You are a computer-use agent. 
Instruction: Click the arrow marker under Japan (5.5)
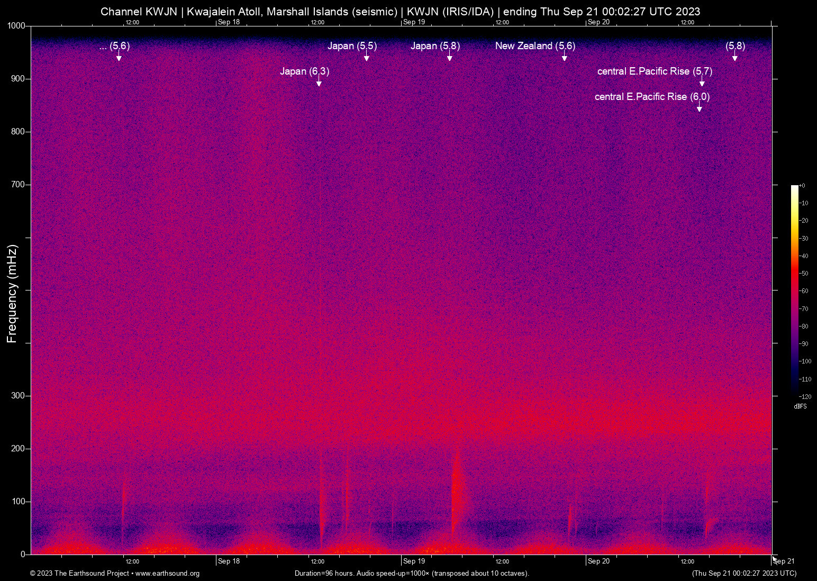coord(366,58)
